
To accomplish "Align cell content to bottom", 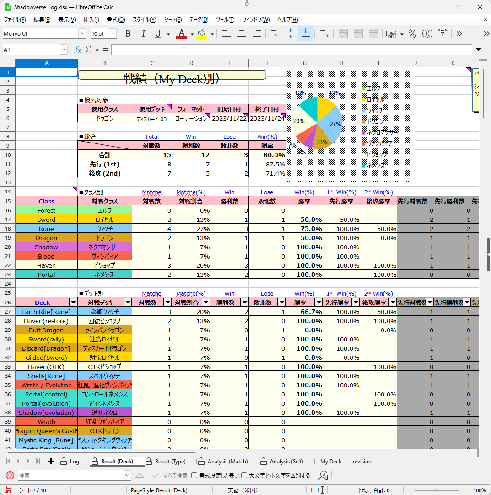I will [x=305, y=34].
